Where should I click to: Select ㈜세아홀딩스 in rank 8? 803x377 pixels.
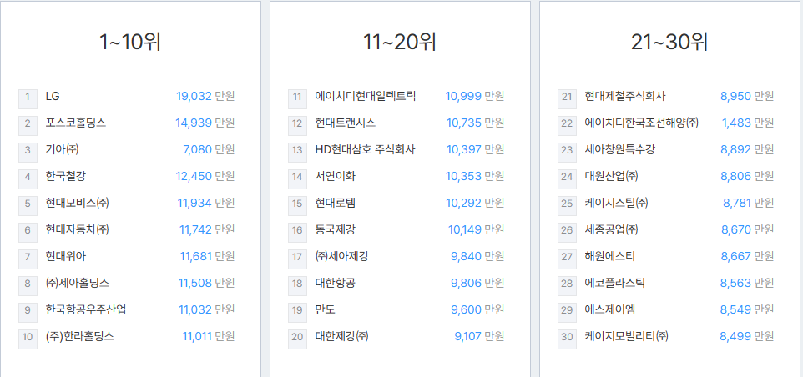(77, 283)
